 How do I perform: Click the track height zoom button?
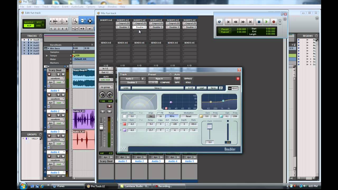click(x=62, y=21)
